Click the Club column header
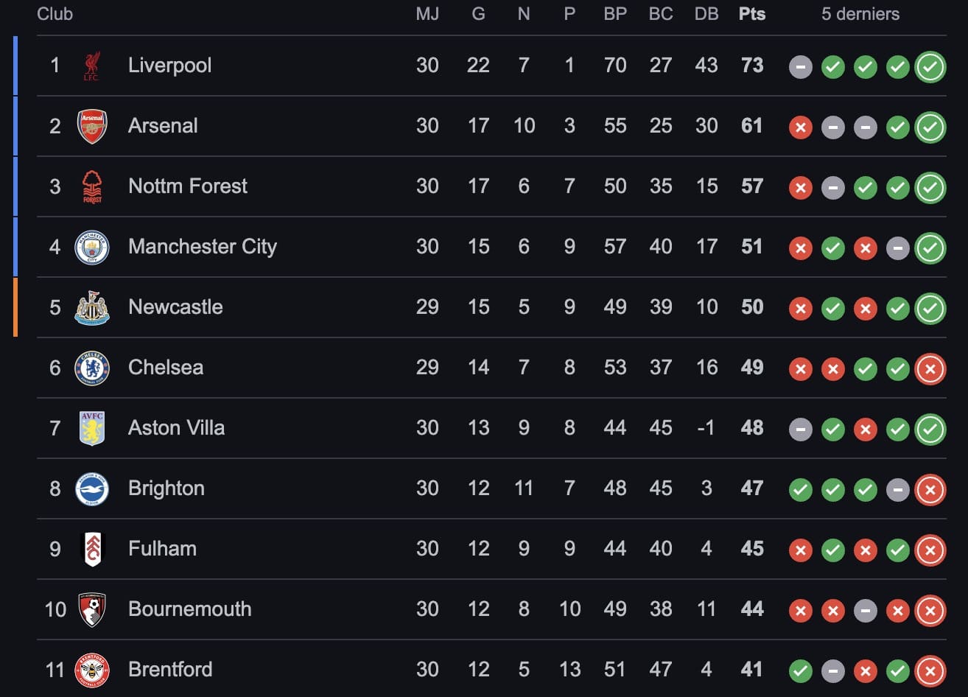This screenshot has height=697, width=968. pyautogui.click(x=55, y=14)
